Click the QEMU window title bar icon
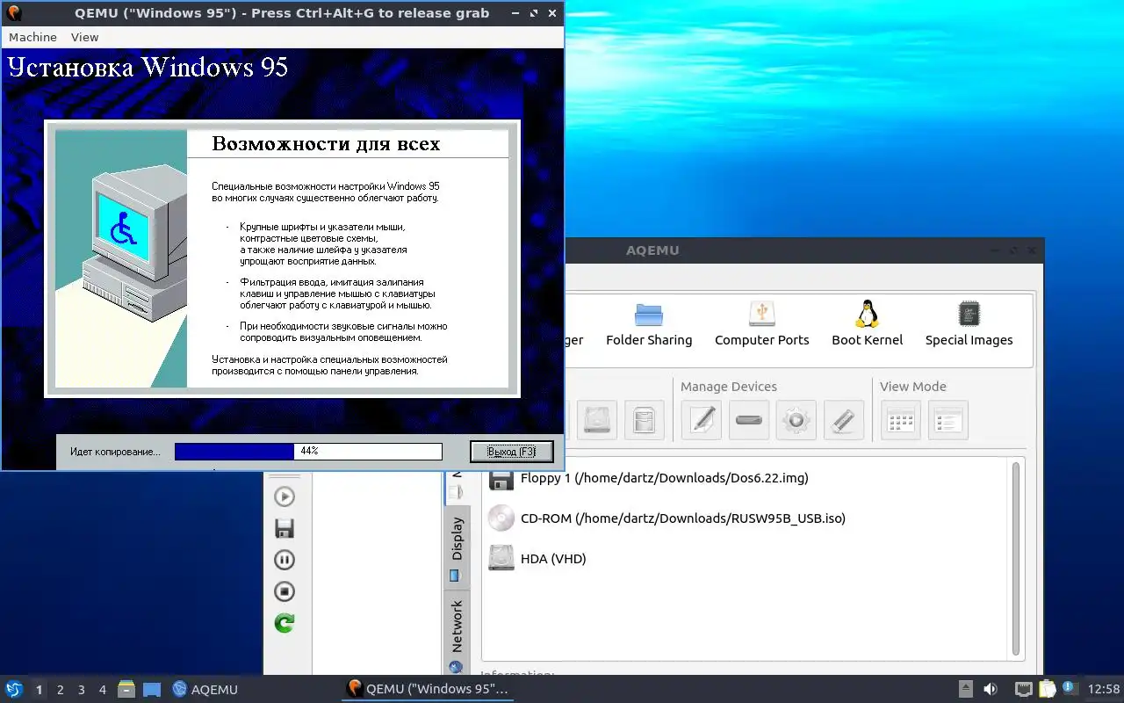Screen dimensions: 1124x703 tap(14, 13)
